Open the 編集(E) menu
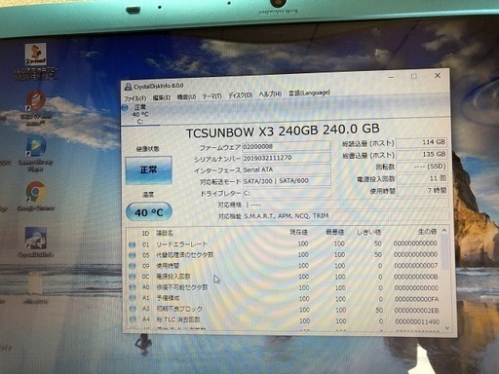The height and width of the screenshot is (374, 499). tap(162, 97)
